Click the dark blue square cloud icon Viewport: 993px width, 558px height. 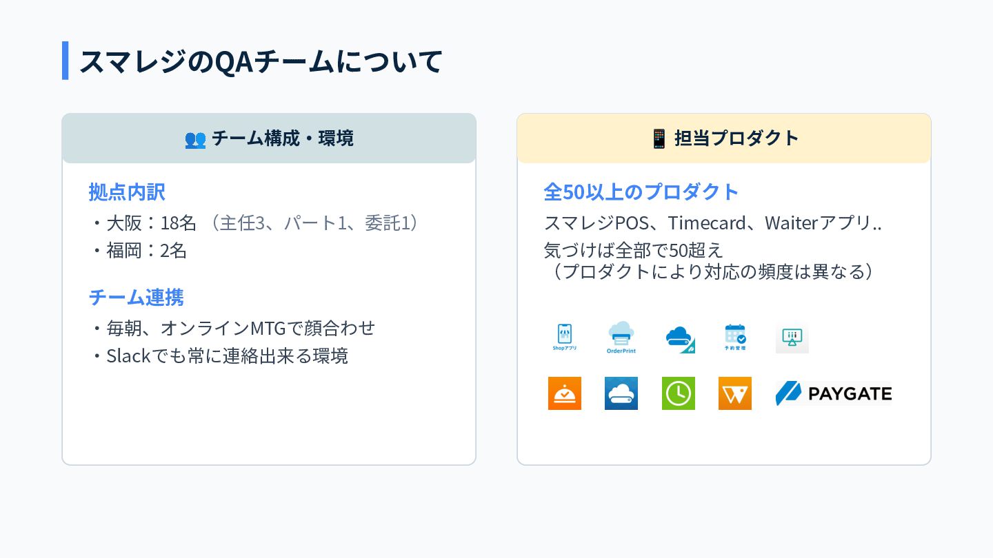click(621, 393)
